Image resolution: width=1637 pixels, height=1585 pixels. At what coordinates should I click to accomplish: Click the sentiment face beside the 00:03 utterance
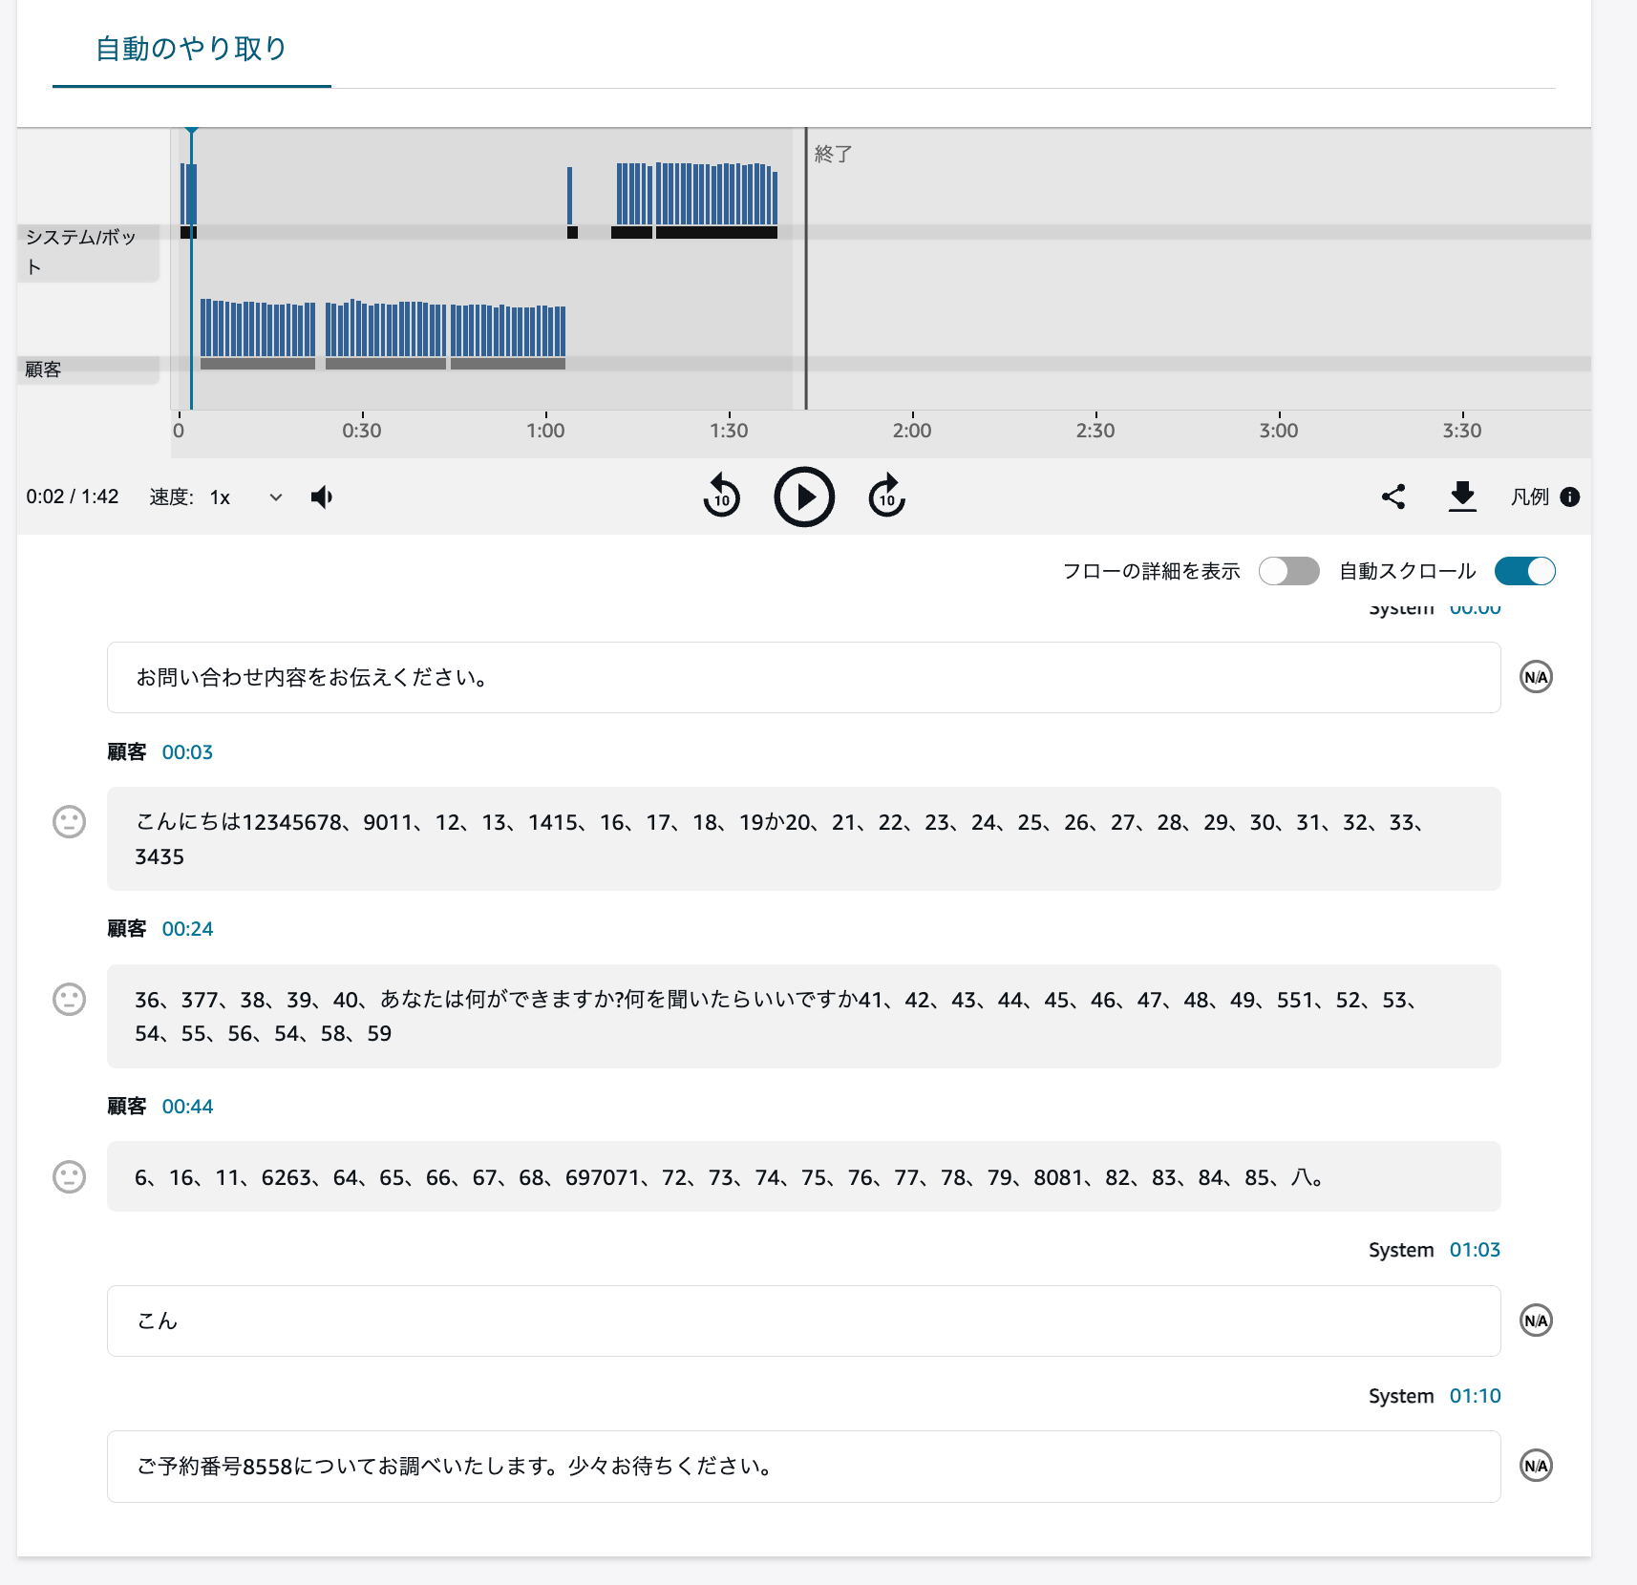69,822
